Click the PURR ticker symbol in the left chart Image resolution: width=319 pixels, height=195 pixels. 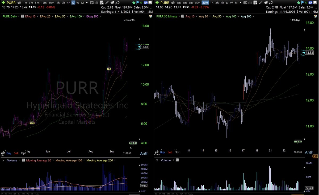[x=11, y=3]
